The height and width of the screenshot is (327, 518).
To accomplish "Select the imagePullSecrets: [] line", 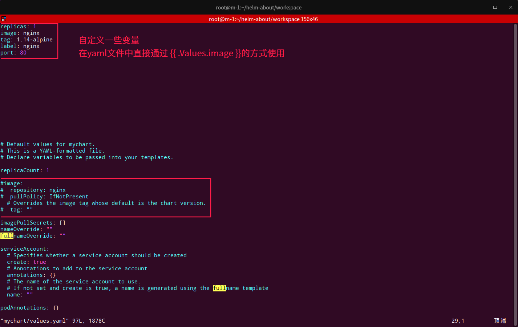I will pyautogui.click(x=33, y=222).
